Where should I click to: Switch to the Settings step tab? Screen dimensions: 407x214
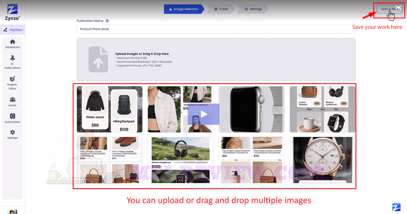point(253,9)
